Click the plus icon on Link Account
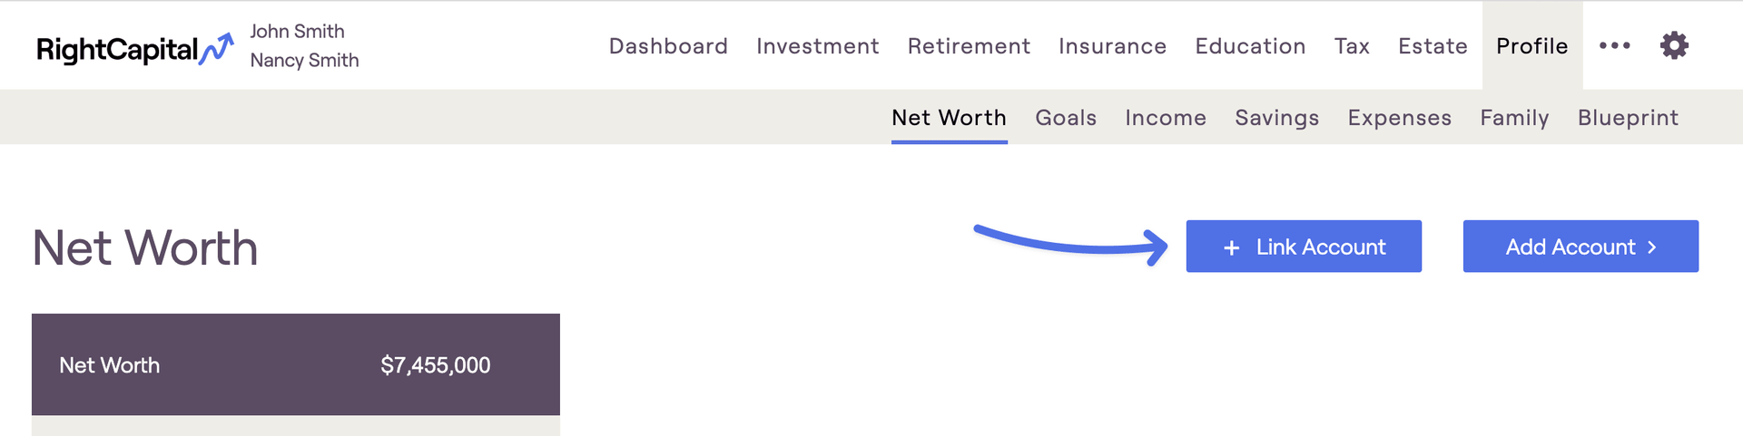This screenshot has height=436, width=1743. click(1231, 247)
